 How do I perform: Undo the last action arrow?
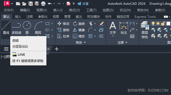click(50, 4)
